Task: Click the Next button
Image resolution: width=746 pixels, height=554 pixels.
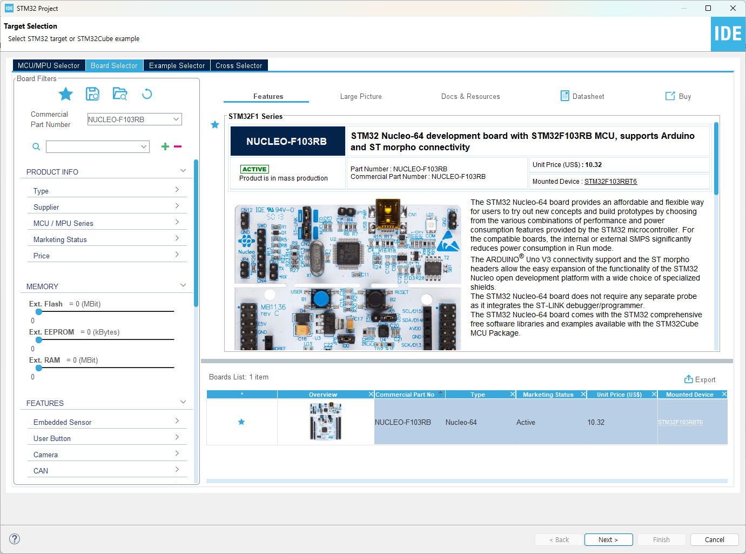Action: 608,539
